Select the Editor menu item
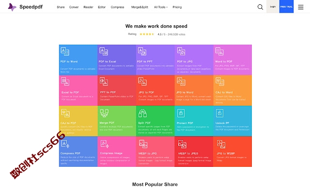The height and width of the screenshot is (194, 310). tap(102, 7)
